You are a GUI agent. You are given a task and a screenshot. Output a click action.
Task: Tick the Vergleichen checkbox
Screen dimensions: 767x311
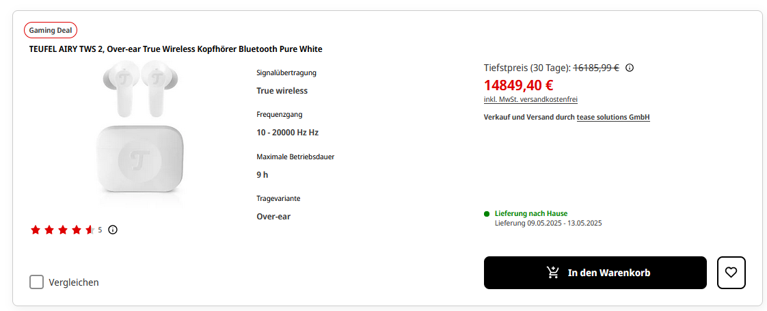pos(36,282)
